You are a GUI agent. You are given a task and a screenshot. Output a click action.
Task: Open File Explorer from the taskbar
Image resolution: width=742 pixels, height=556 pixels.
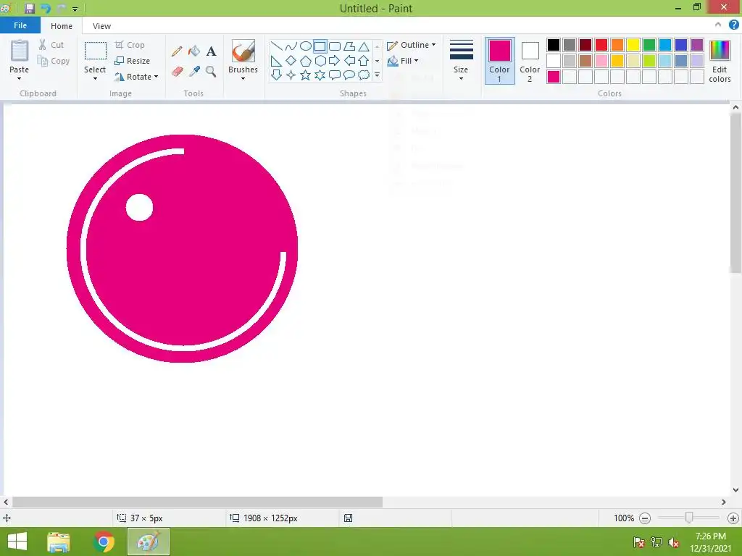(59, 542)
